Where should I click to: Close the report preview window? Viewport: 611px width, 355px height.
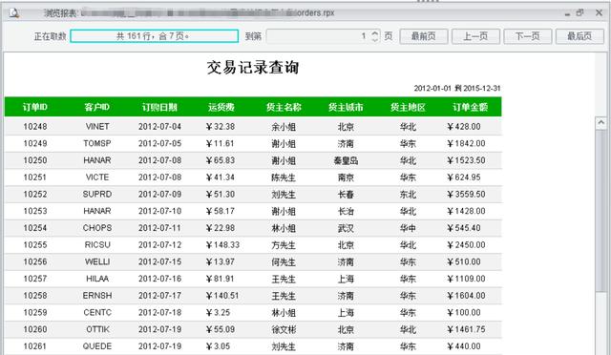599,12
